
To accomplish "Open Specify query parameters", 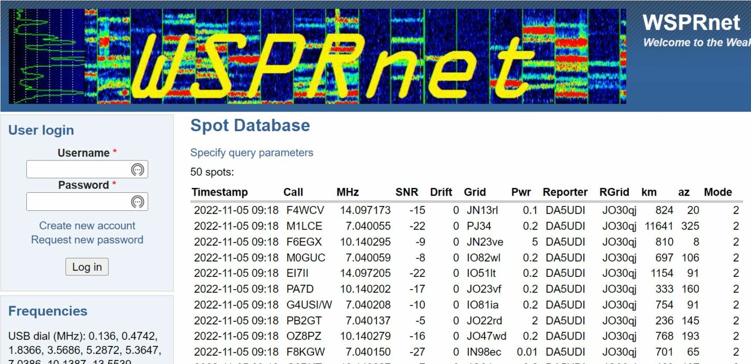I will coord(252,153).
